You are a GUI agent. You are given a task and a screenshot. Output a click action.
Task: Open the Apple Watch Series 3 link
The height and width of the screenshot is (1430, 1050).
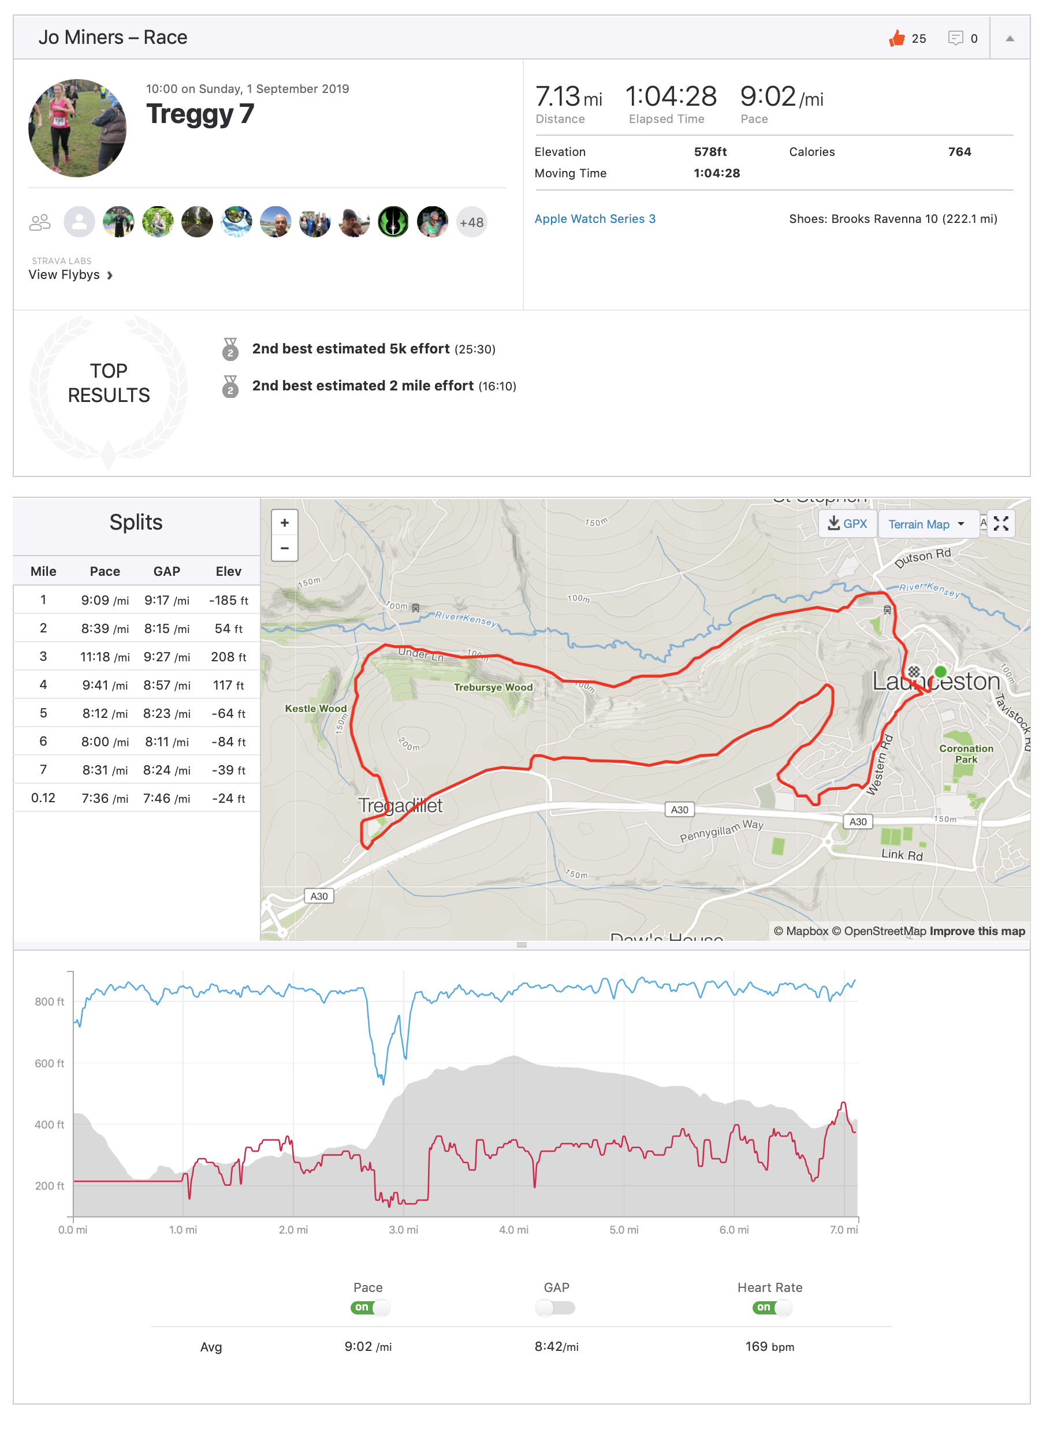(594, 219)
